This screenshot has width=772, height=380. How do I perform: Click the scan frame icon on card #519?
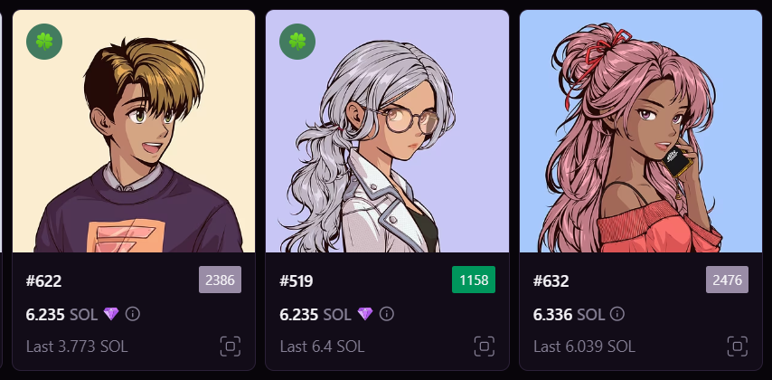484,346
